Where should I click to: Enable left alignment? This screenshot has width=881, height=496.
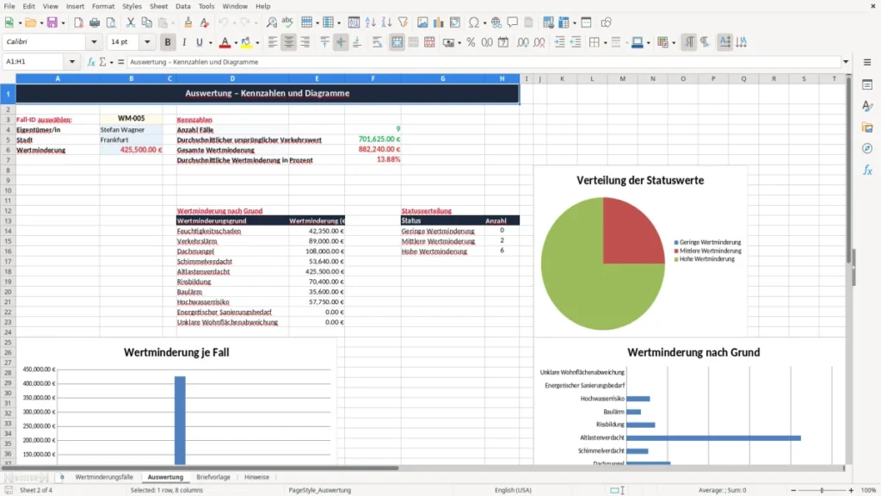[x=273, y=42]
